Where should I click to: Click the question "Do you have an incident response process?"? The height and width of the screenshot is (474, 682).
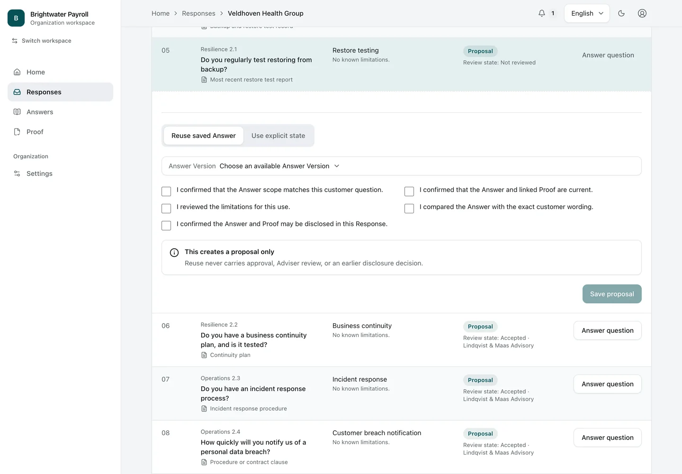253,393
